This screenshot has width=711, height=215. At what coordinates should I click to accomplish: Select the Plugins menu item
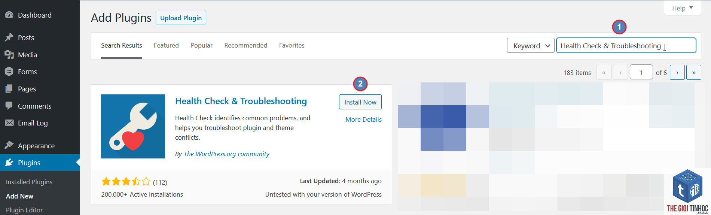click(40, 163)
